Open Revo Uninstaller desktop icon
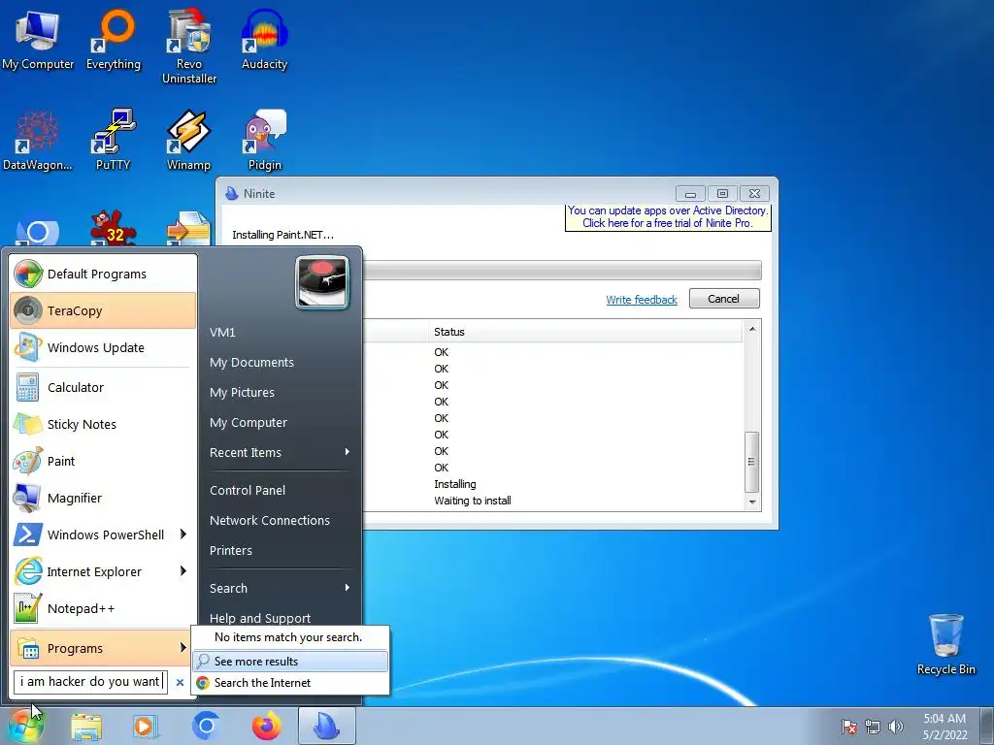 [189, 47]
